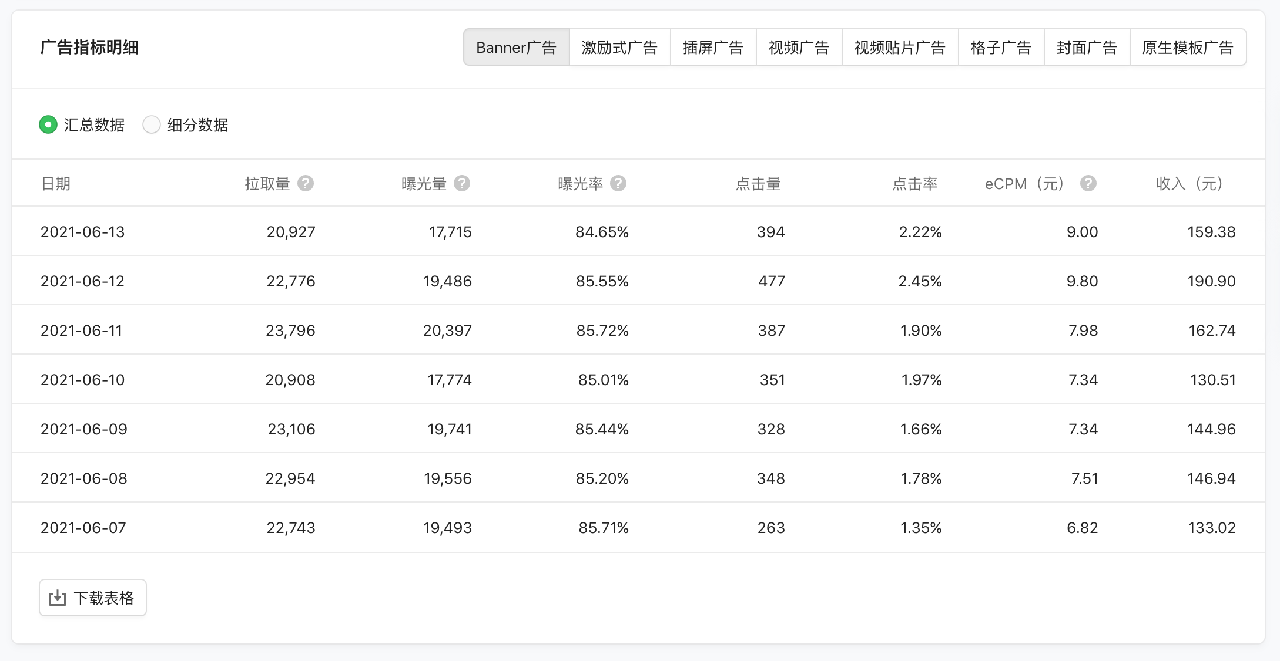Select the 视频贴片广告 tab
Screen dimensions: 1280x661
900,48
